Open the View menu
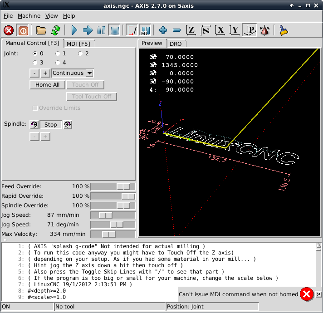Image resolution: width=323 pixels, height=313 pixels. pyautogui.click(x=52, y=16)
